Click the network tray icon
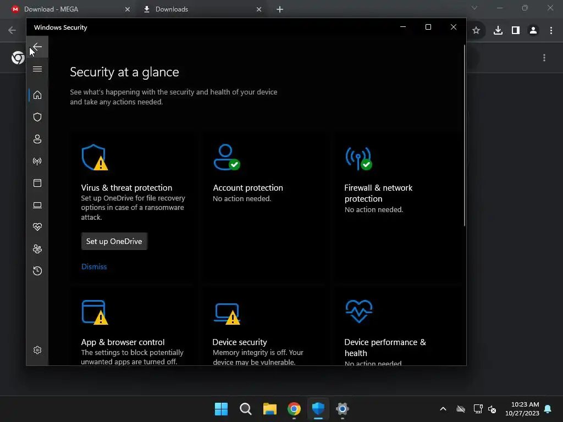Viewport: 563px width, 422px height. pyautogui.click(x=478, y=409)
